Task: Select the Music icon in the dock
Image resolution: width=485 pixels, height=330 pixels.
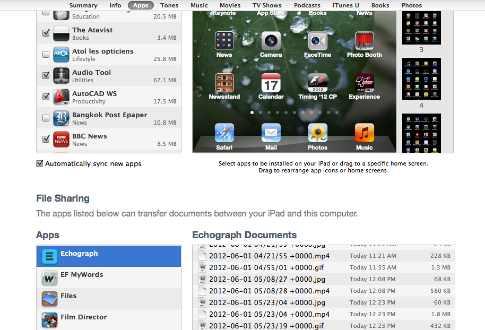Action: pos(365,133)
